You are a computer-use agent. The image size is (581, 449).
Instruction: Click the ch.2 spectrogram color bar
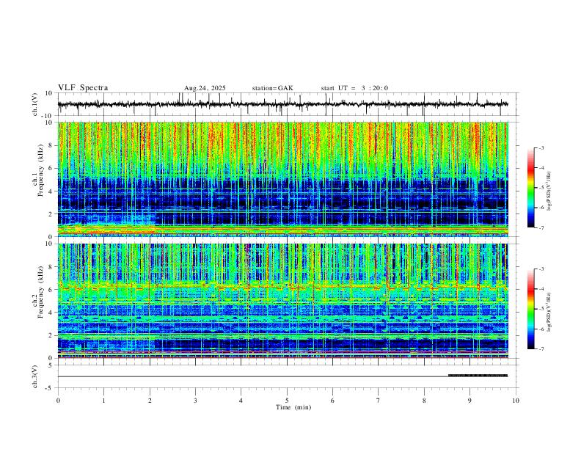click(530, 309)
